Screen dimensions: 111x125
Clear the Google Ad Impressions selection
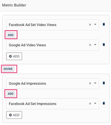[90, 83]
